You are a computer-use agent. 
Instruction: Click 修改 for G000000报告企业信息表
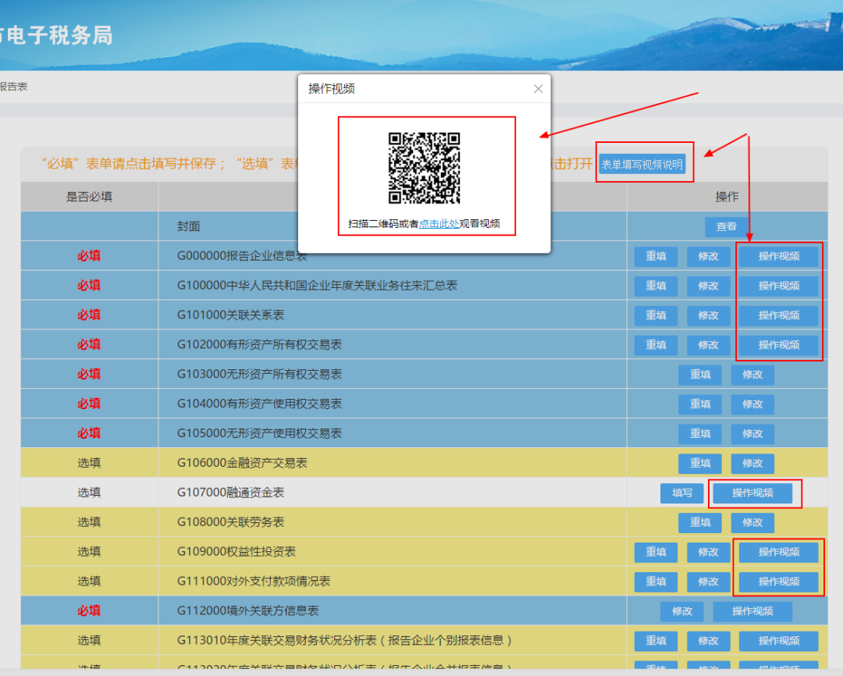coord(708,257)
